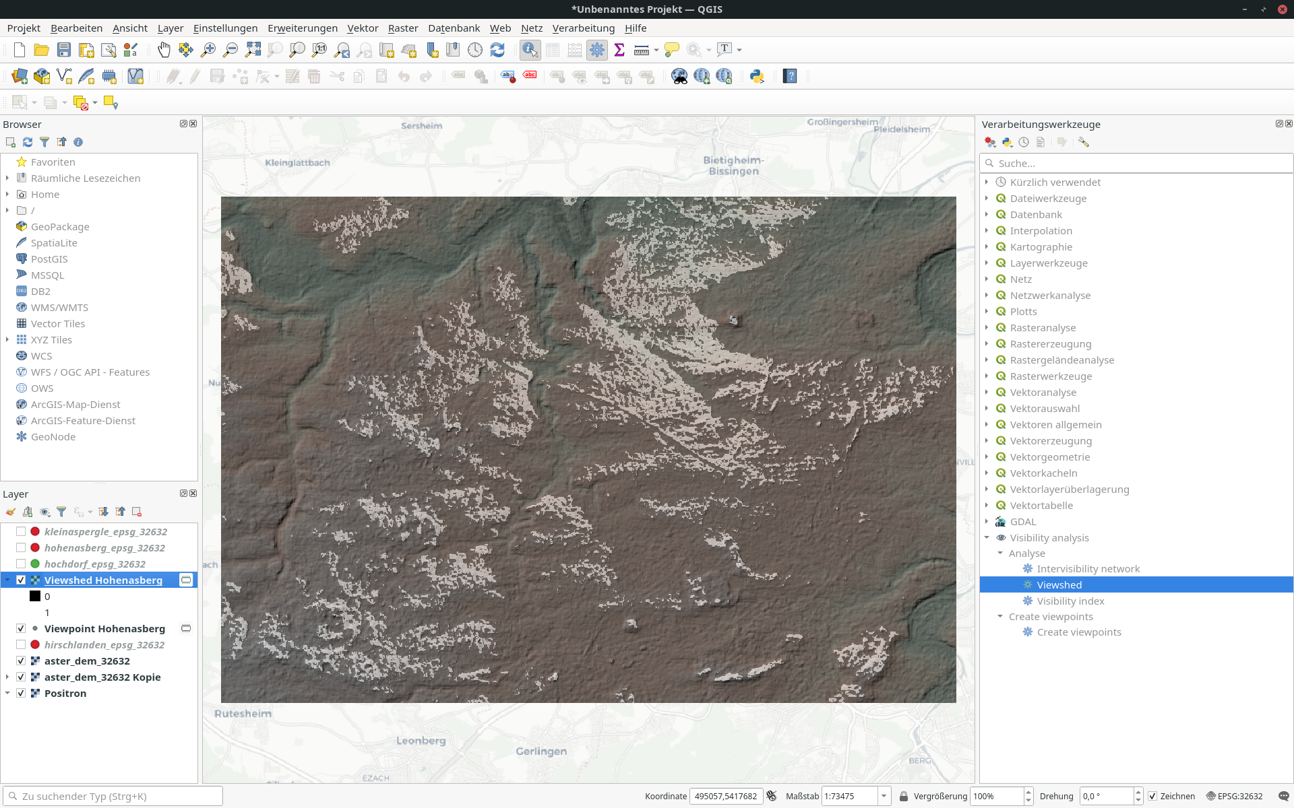Refresh the map canvas

click(497, 50)
